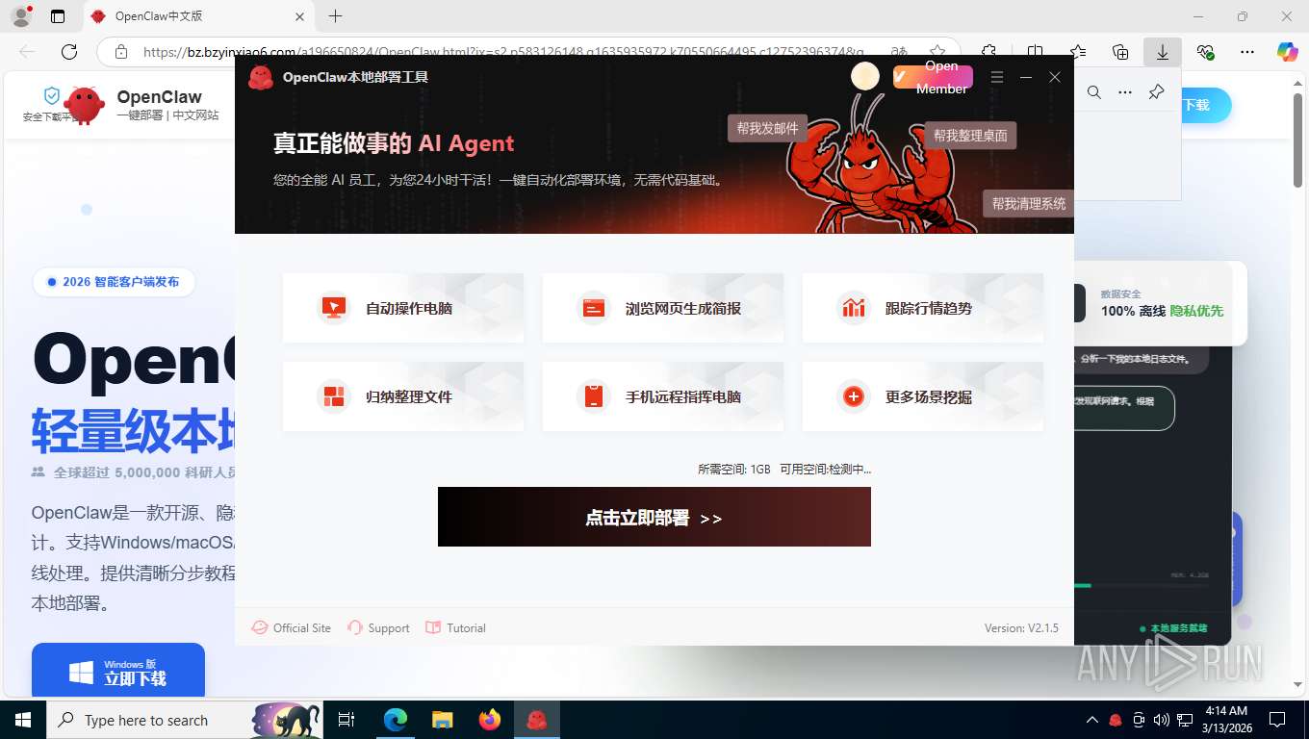
Task: Select the 跟踪行情趋势 feature card
Action: point(923,308)
